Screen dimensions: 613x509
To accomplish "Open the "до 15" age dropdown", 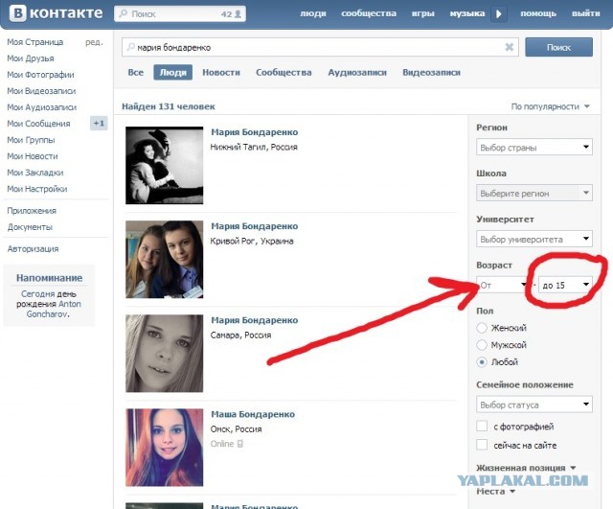I will click(x=565, y=285).
